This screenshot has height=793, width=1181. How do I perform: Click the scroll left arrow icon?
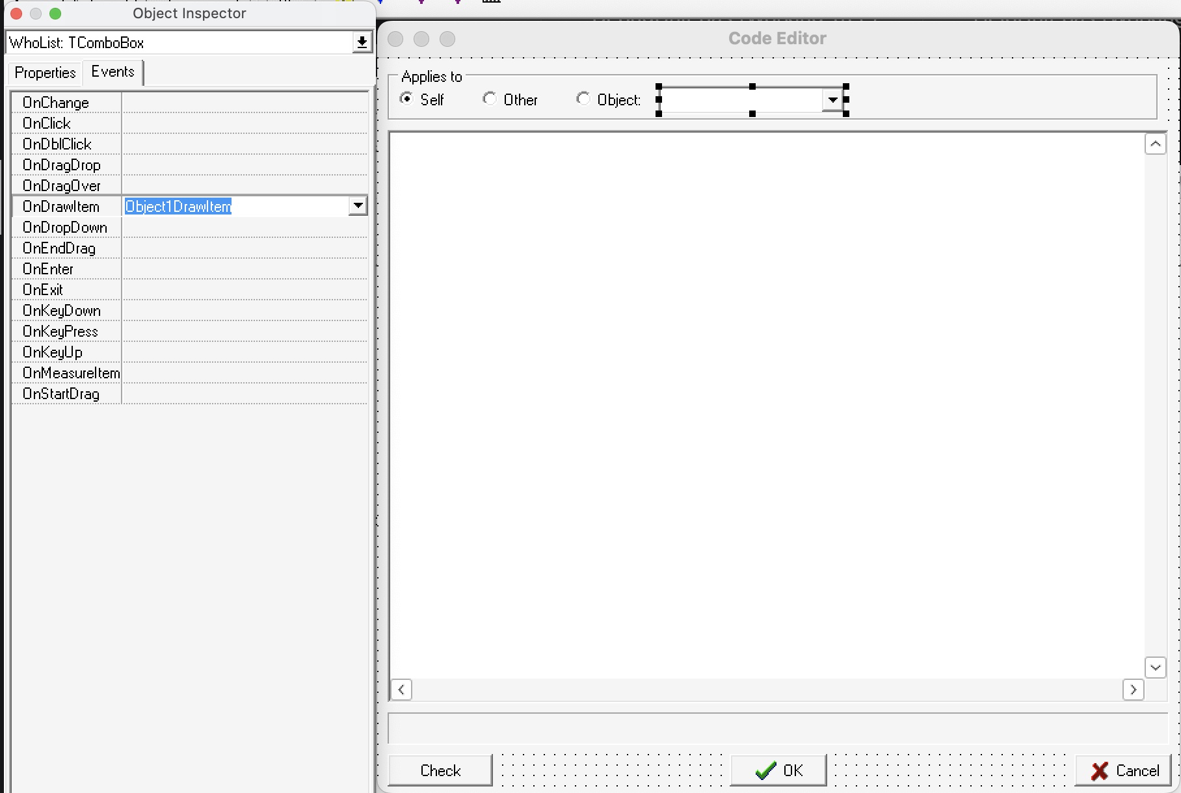click(401, 690)
